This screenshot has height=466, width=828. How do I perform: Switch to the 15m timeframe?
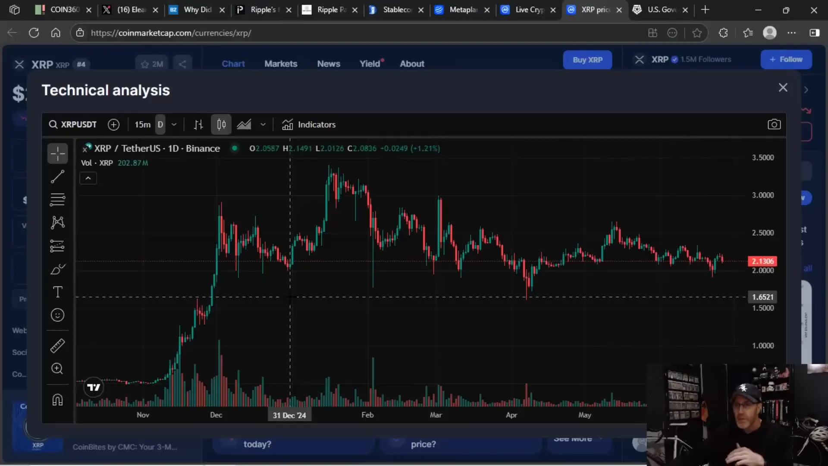coord(142,125)
